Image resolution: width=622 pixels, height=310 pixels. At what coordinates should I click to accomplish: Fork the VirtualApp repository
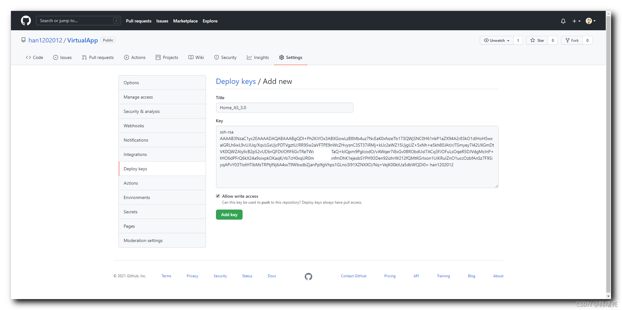[x=572, y=41]
